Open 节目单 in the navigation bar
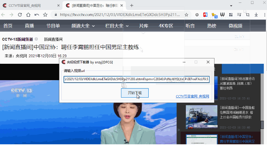This screenshot has width=267, height=145. point(53,26)
